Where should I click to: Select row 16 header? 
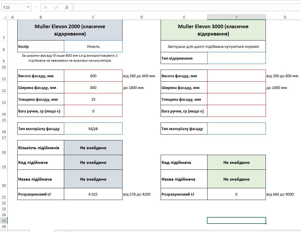(x=4, y=129)
